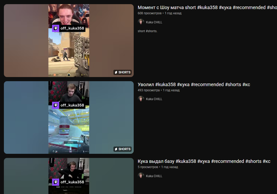Click the '608 просмотров' view count text

150,13
